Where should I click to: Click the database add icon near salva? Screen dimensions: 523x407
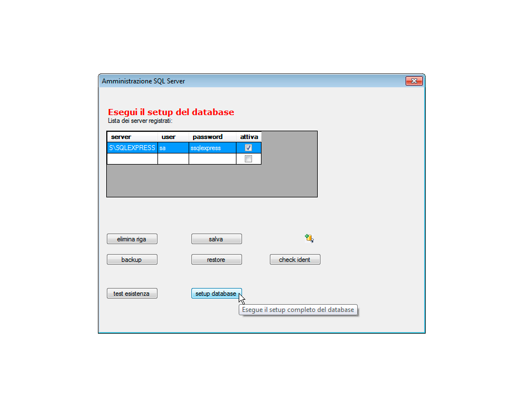[309, 239]
